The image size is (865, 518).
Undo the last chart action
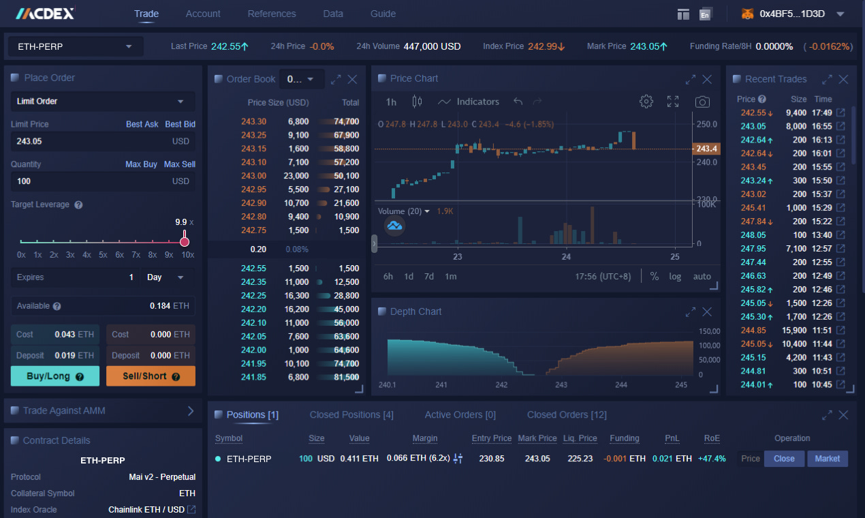coord(518,102)
